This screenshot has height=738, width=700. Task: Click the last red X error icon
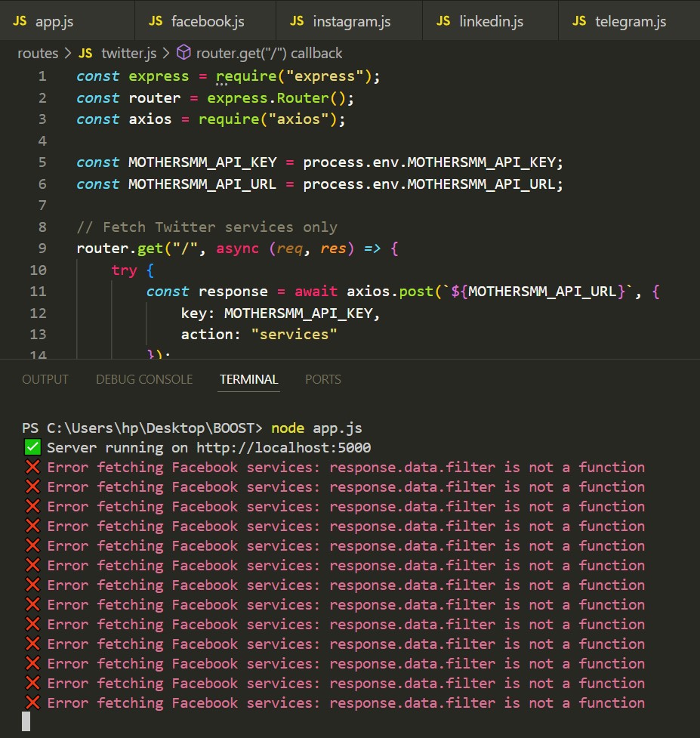[32, 702]
